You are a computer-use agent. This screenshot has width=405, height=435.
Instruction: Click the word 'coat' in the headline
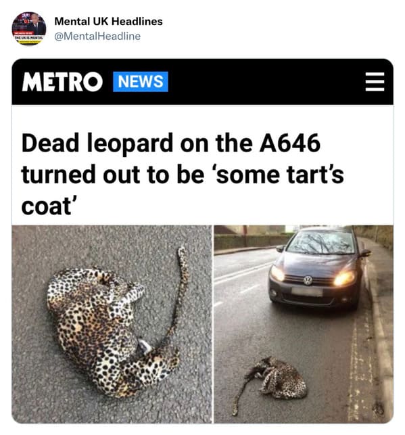click(x=46, y=206)
